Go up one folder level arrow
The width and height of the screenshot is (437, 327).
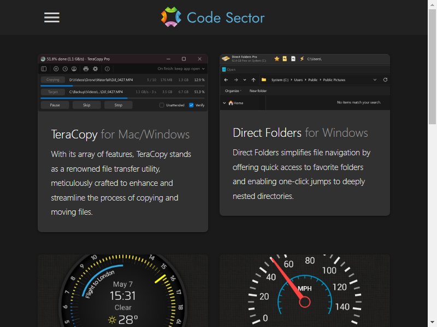coord(253,80)
